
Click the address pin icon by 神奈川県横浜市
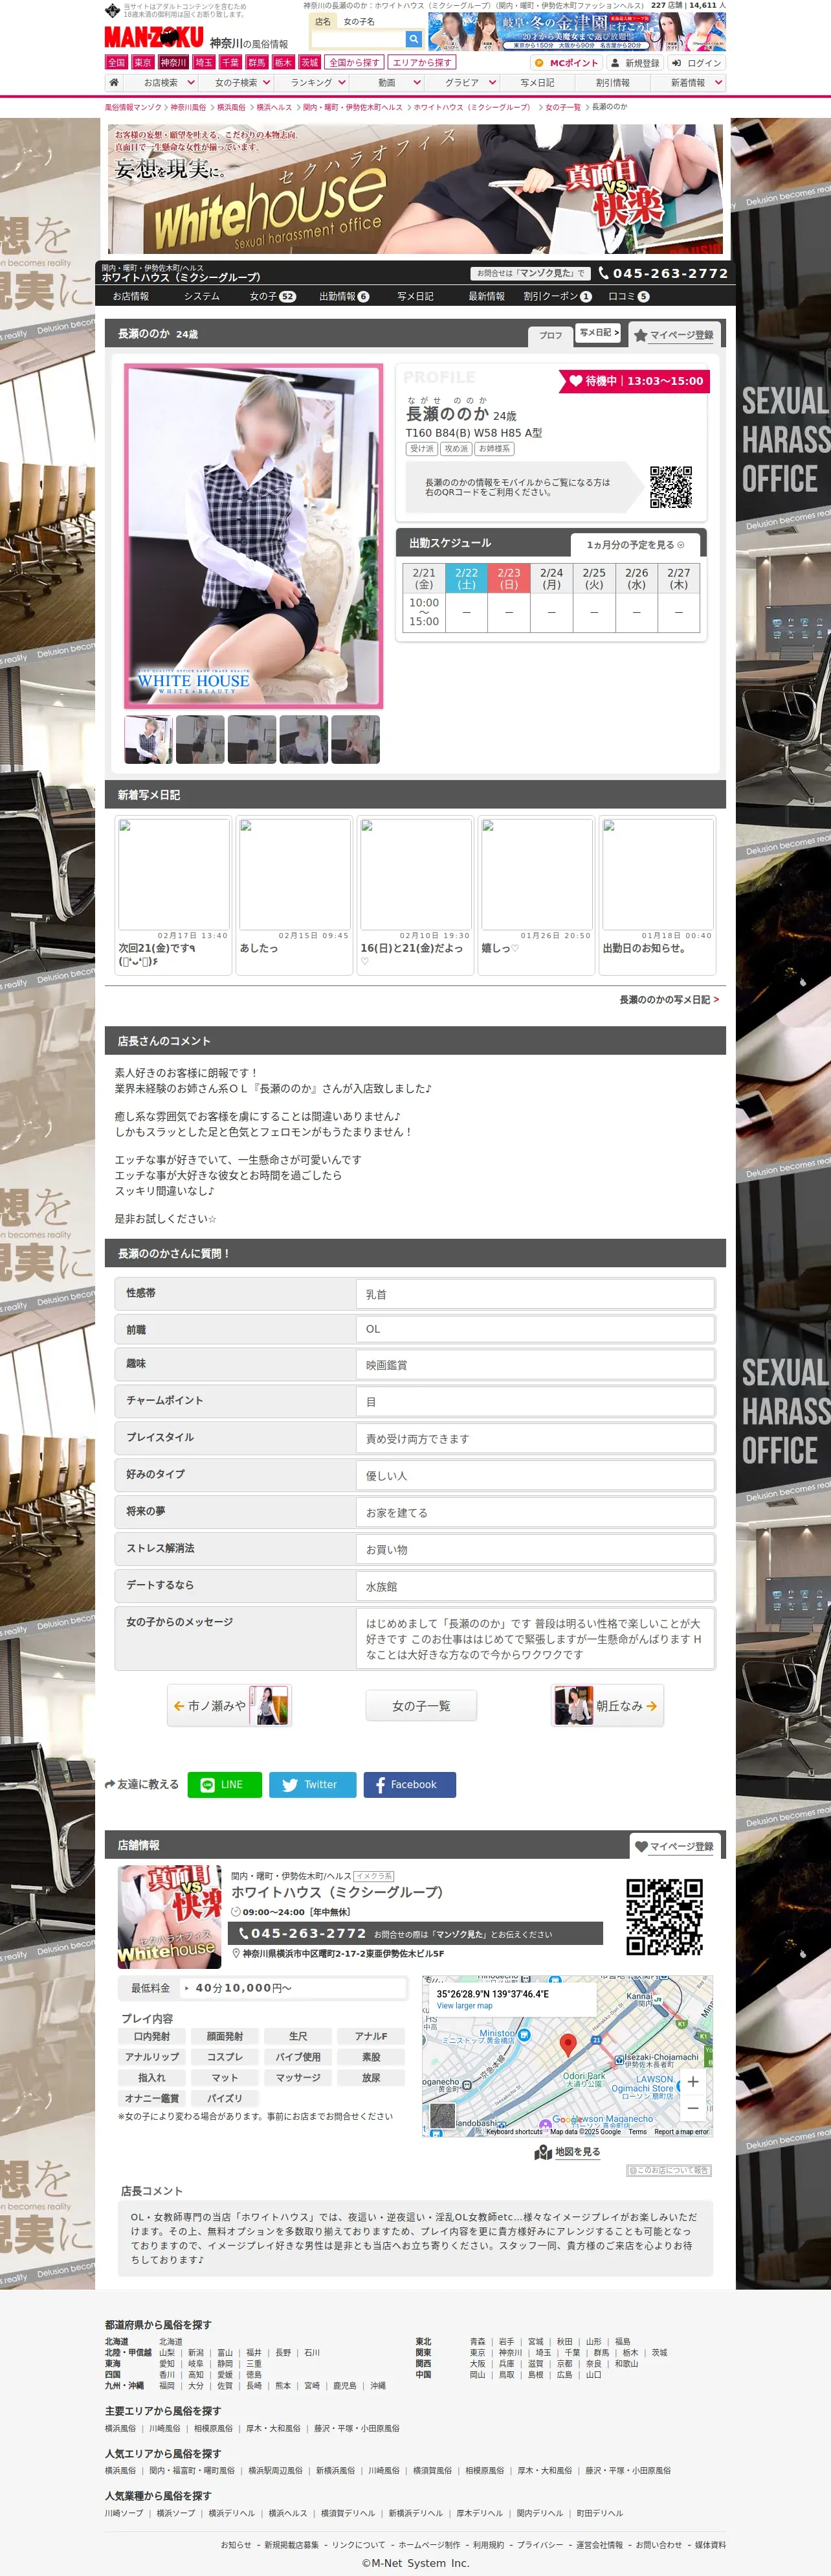[236, 1954]
